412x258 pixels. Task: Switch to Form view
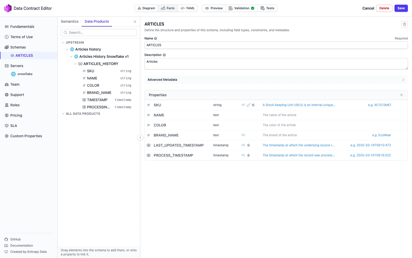(x=168, y=8)
